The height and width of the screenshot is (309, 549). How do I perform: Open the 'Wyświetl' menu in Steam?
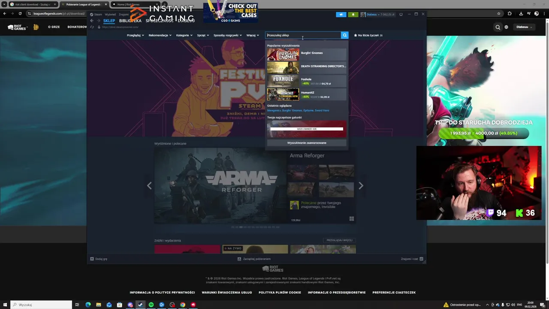coord(110,14)
